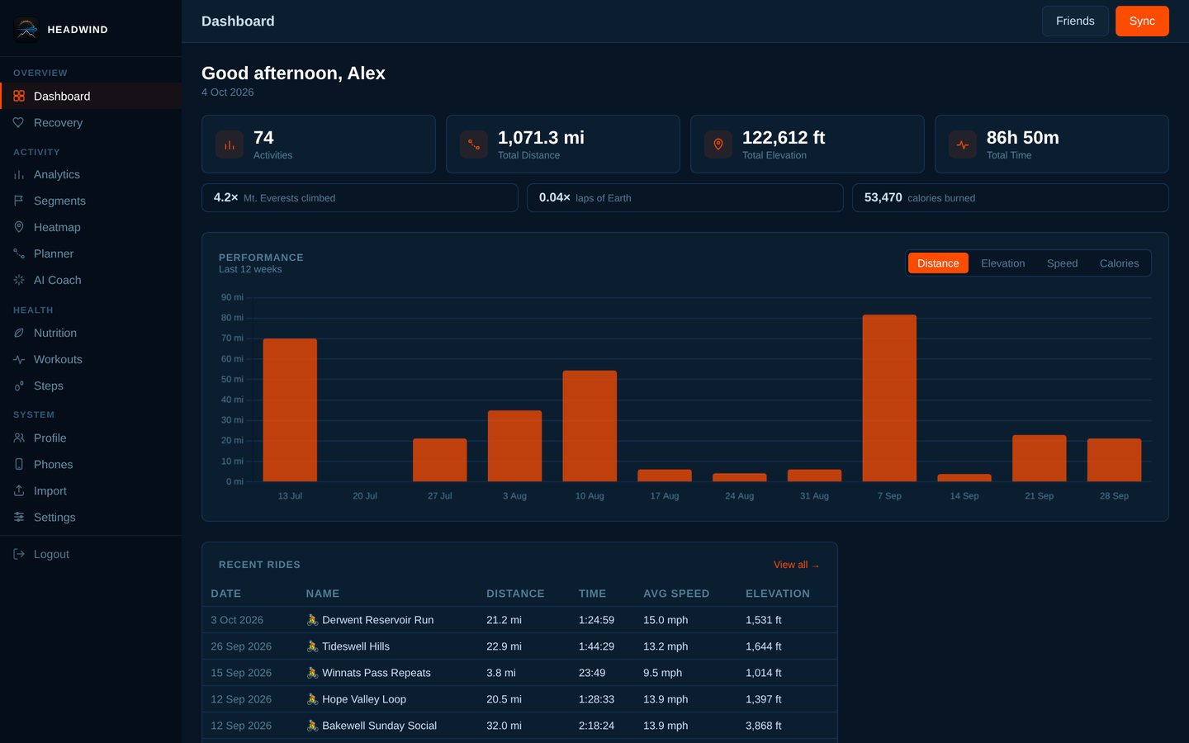Click the Headwind logo icon
Screen dimensions: 1189x743
tap(26, 29)
